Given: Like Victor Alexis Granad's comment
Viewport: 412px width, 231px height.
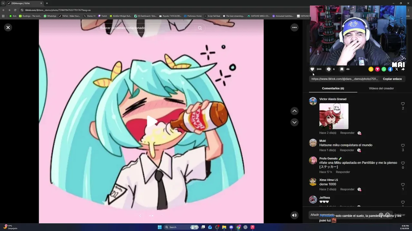Looking at the screenshot, I should [x=403, y=104].
